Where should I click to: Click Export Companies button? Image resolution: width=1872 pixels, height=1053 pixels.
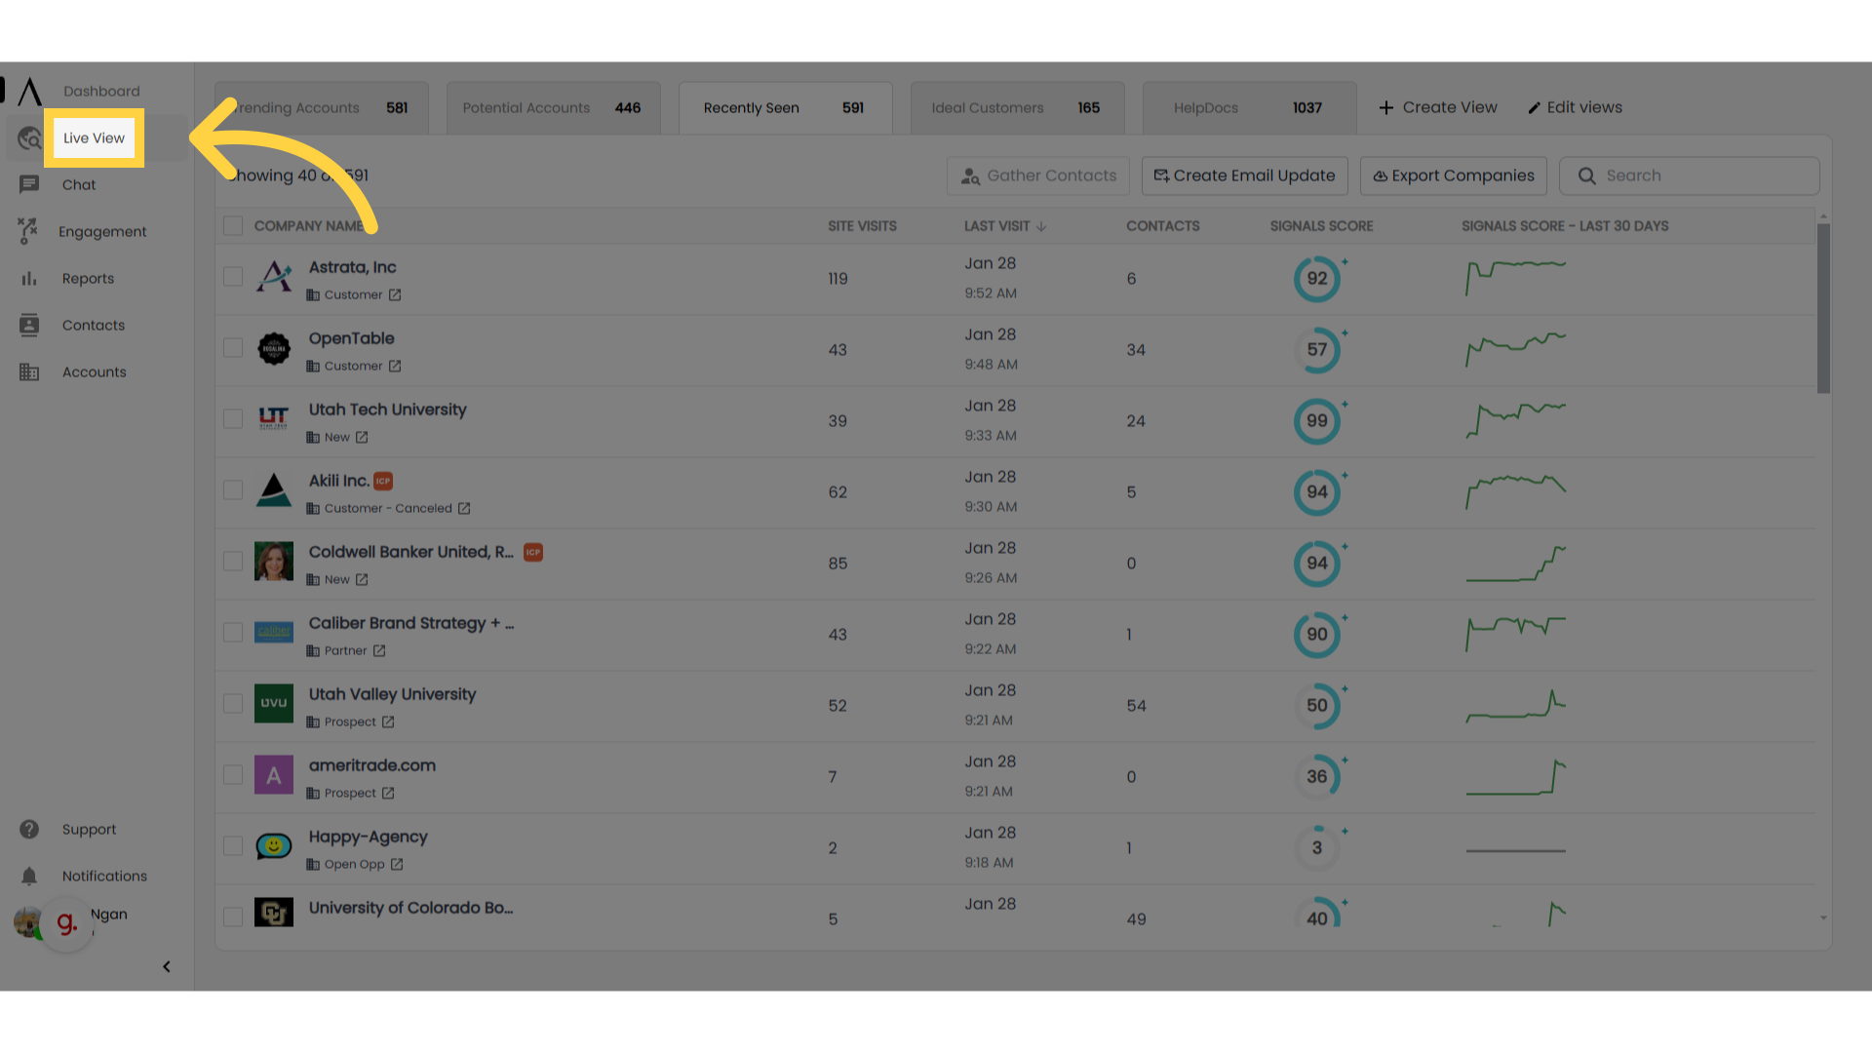(1454, 175)
